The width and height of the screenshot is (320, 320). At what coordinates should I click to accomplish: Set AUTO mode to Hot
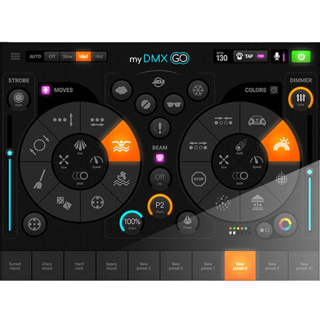pyautogui.click(x=99, y=56)
